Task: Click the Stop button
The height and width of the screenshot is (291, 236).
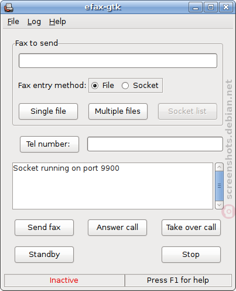Action: 191,255
